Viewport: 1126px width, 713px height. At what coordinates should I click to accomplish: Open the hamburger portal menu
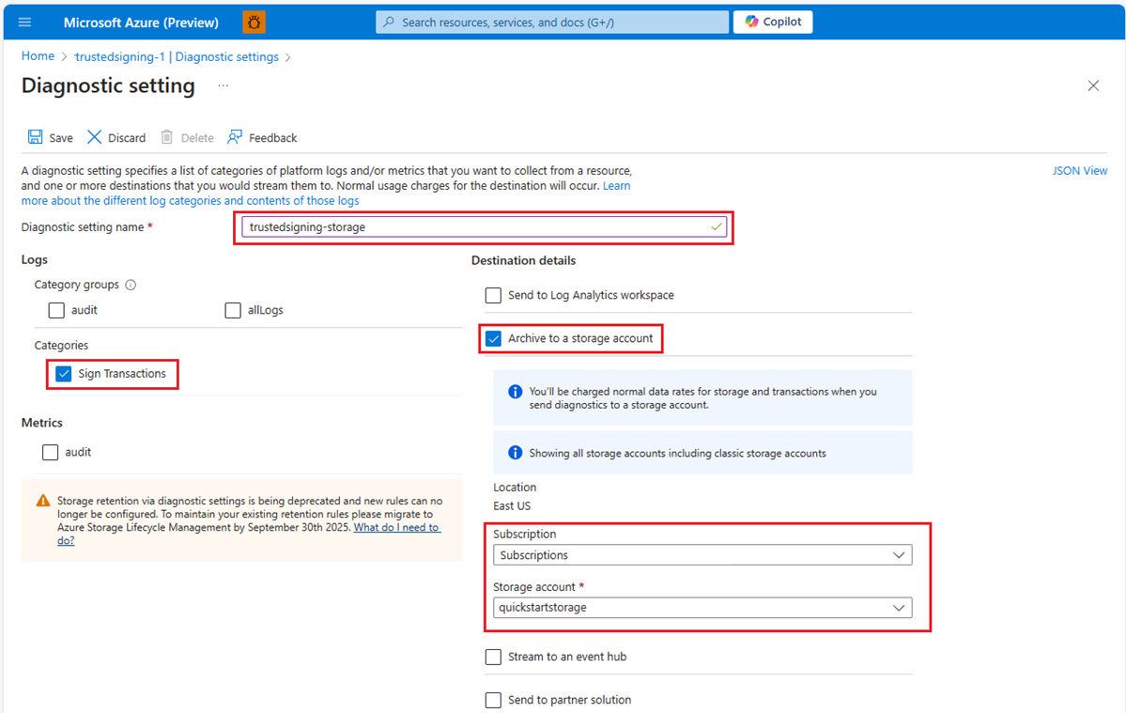click(24, 23)
